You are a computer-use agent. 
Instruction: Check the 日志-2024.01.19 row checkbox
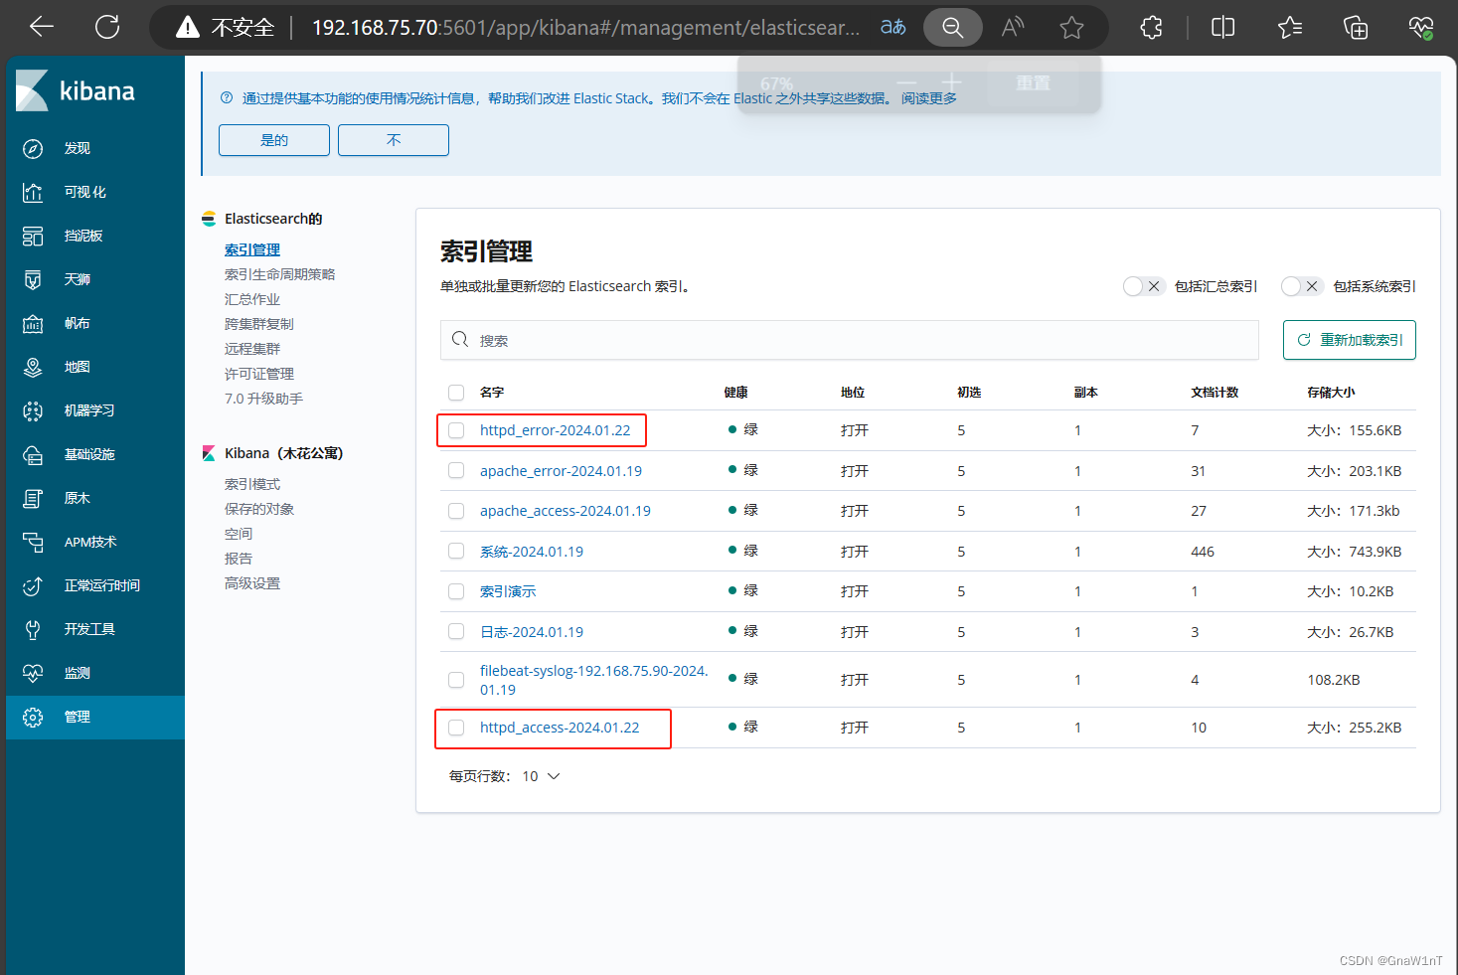456,632
